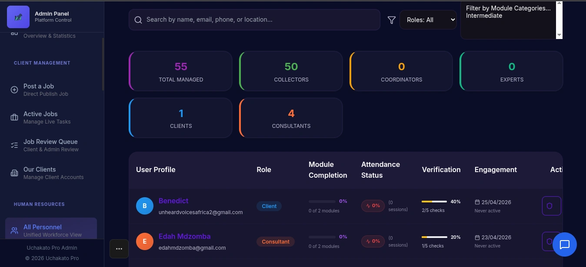Open the Roles: All dropdown
The height and width of the screenshot is (267, 586).
[428, 20]
